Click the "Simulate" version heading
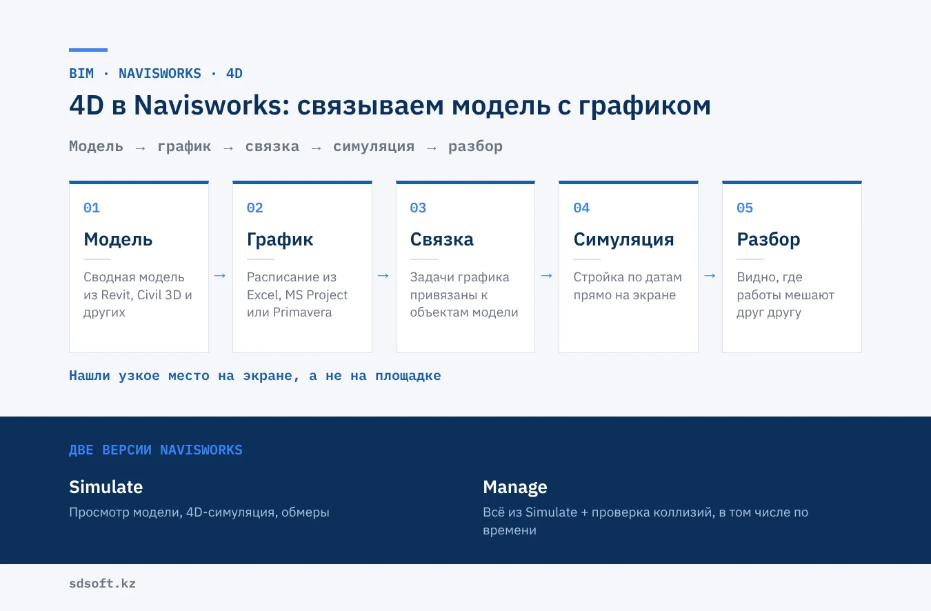931x611 pixels. click(106, 487)
